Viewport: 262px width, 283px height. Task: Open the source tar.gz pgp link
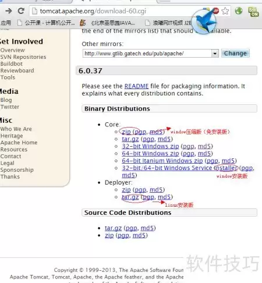(132, 228)
